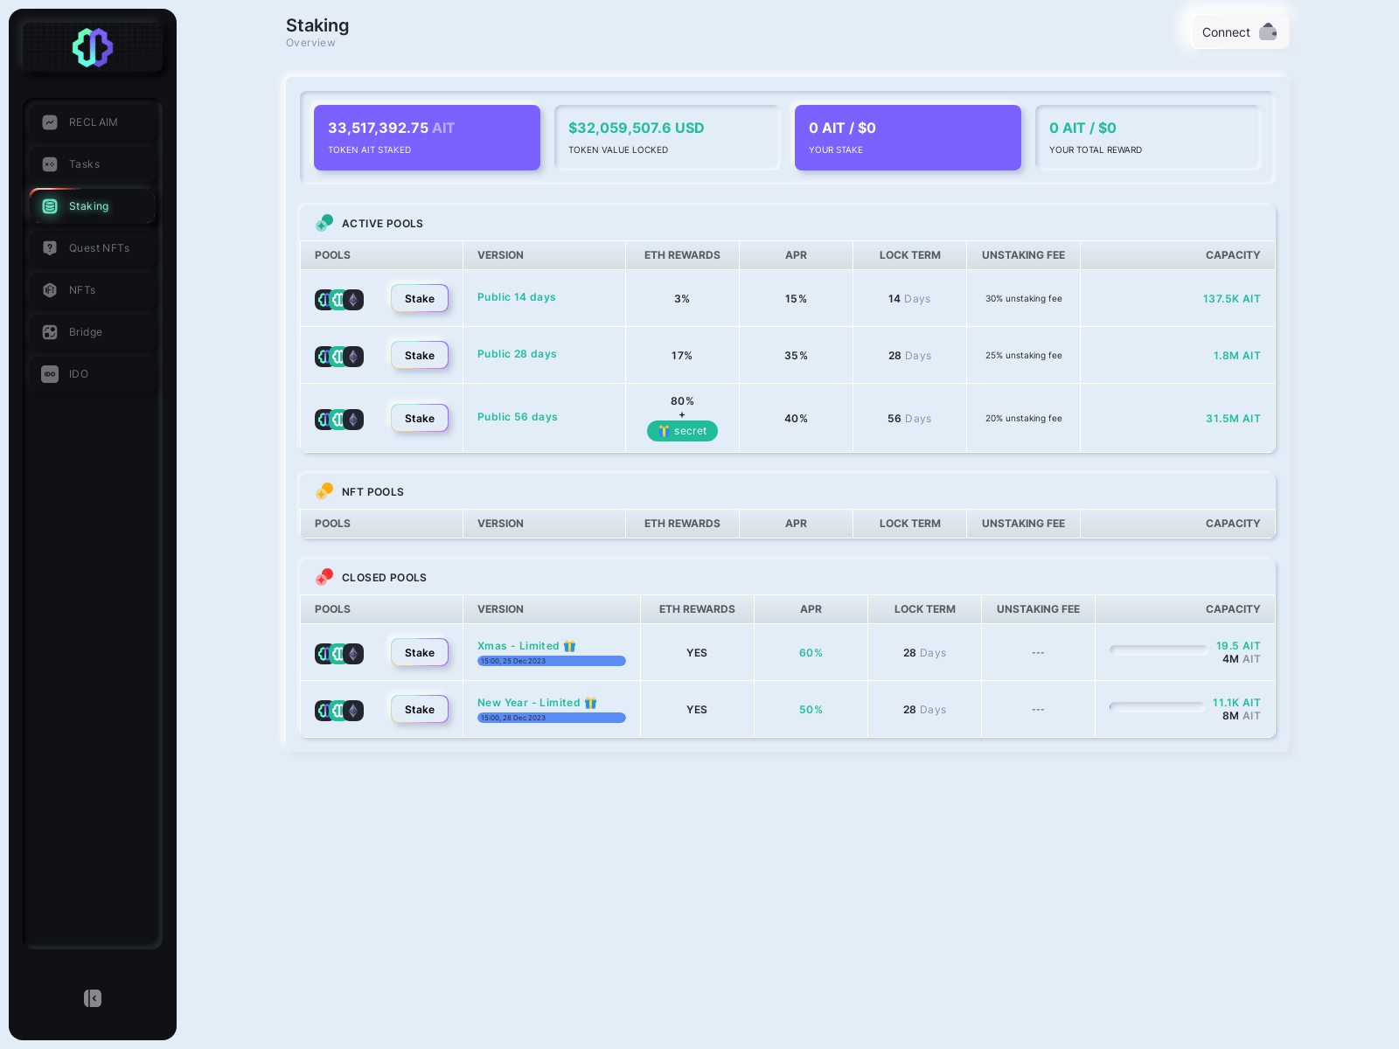Stake in the Public 28 days pool

point(420,356)
